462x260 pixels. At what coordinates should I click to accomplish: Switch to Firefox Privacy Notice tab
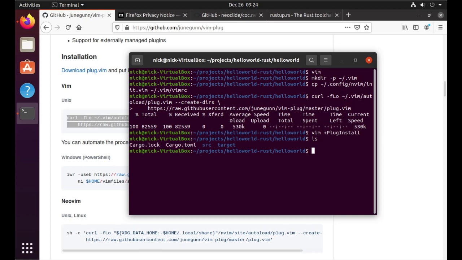point(153,15)
